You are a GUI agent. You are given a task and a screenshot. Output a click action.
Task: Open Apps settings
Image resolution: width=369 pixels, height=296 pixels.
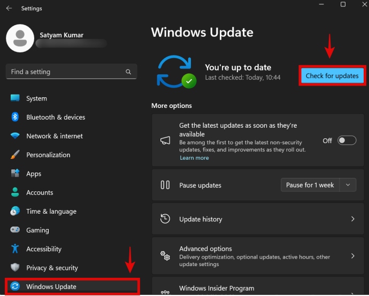71,174
